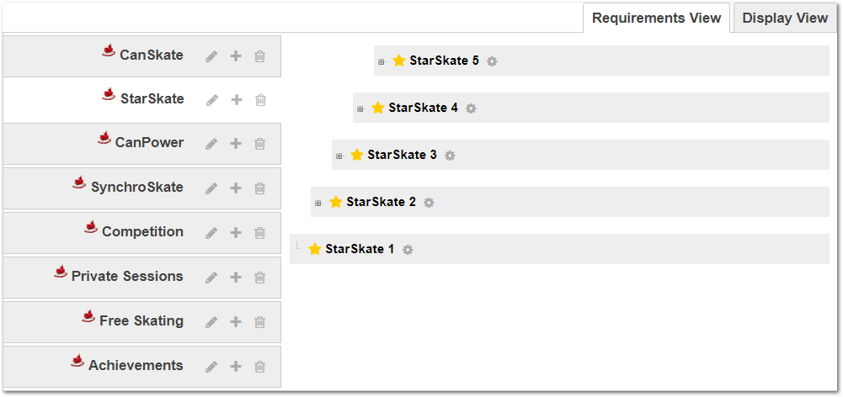Expand the StarSkate 2 tree node
Viewport: 843px width, 397px height.
318,203
